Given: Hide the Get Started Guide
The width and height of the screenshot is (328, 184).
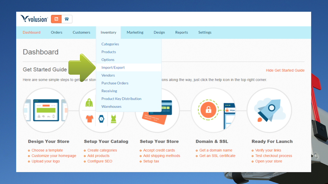Looking at the screenshot, I should (x=285, y=70).
